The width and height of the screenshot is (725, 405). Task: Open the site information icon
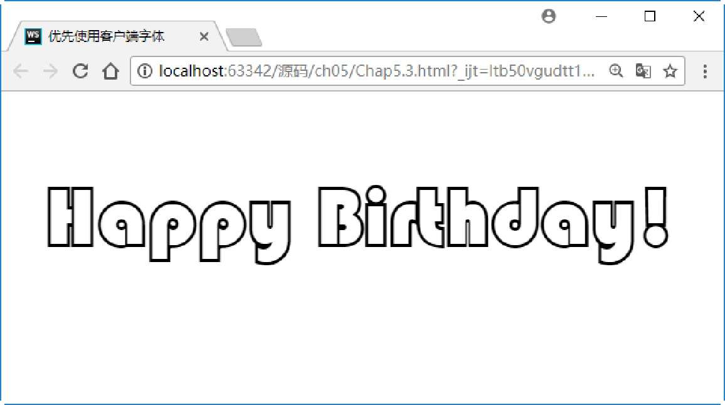pyautogui.click(x=145, y=71)
